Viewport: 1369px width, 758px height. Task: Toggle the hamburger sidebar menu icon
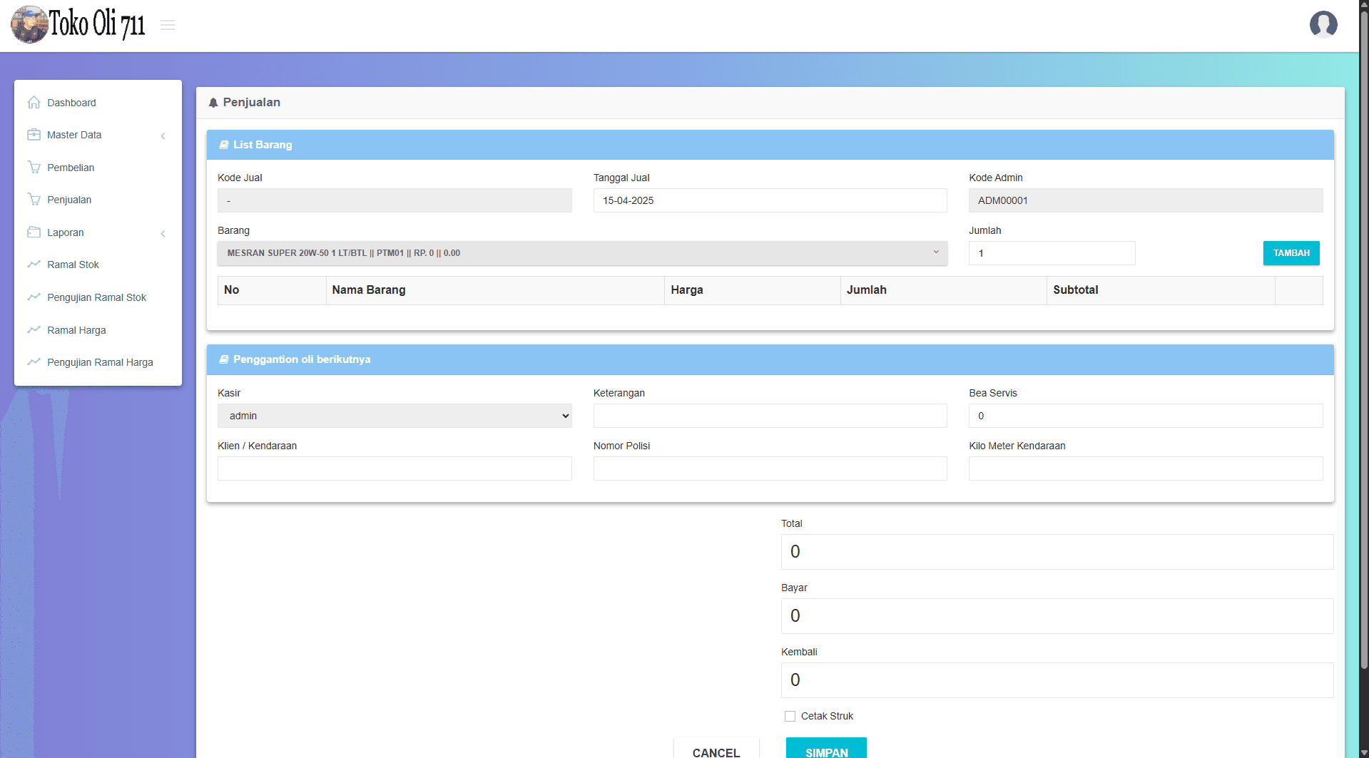[x=168, y=25]
